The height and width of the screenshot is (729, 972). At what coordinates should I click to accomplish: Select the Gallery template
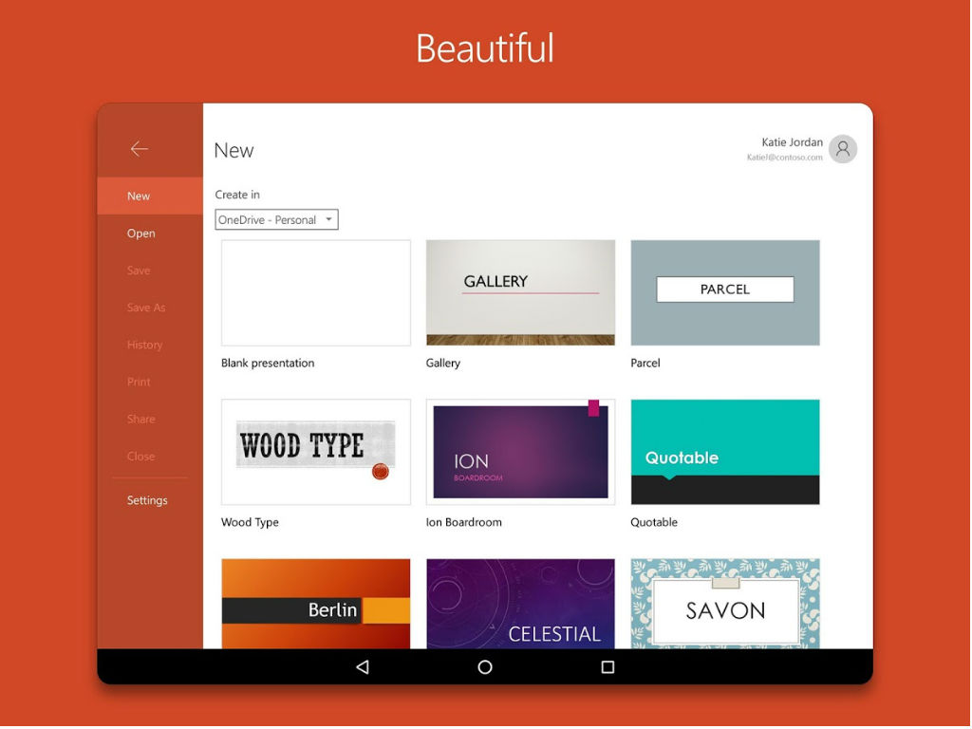pyautogui.click(x=520, y=292)
